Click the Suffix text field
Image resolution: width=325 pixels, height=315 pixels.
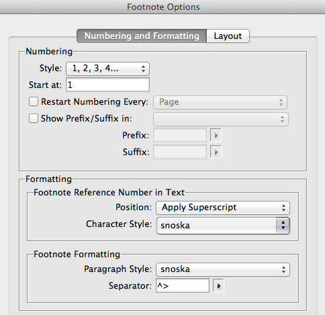tap(180, 152)
